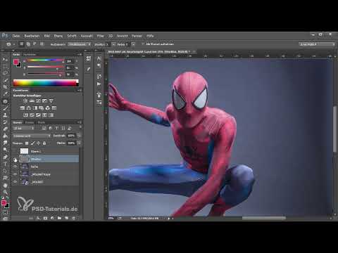This screenshot has width=338, height=253.
Task: Switch to the Pfade tab
Action: click(42, 122)
